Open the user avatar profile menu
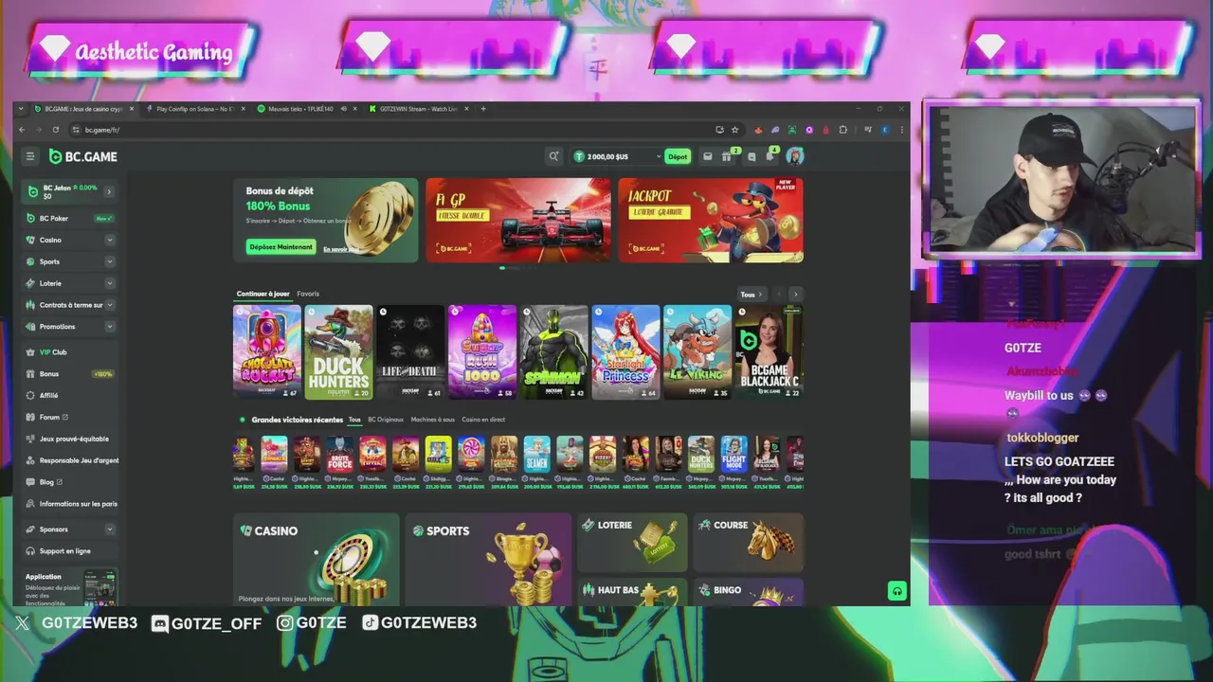 pos(795,156)
